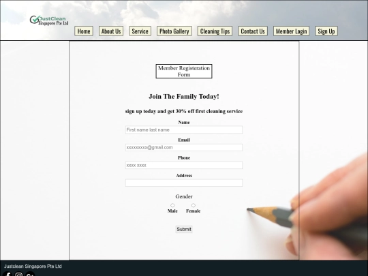Click 'Justclean Singapore Pte Ltd' footer text

pos(33,266)
